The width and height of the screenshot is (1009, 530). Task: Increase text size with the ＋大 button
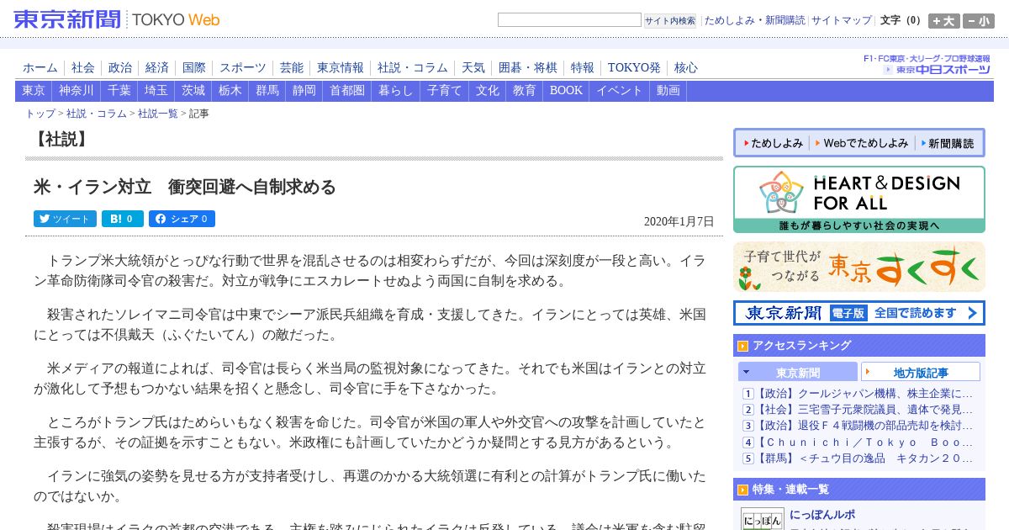coord(943,21)
